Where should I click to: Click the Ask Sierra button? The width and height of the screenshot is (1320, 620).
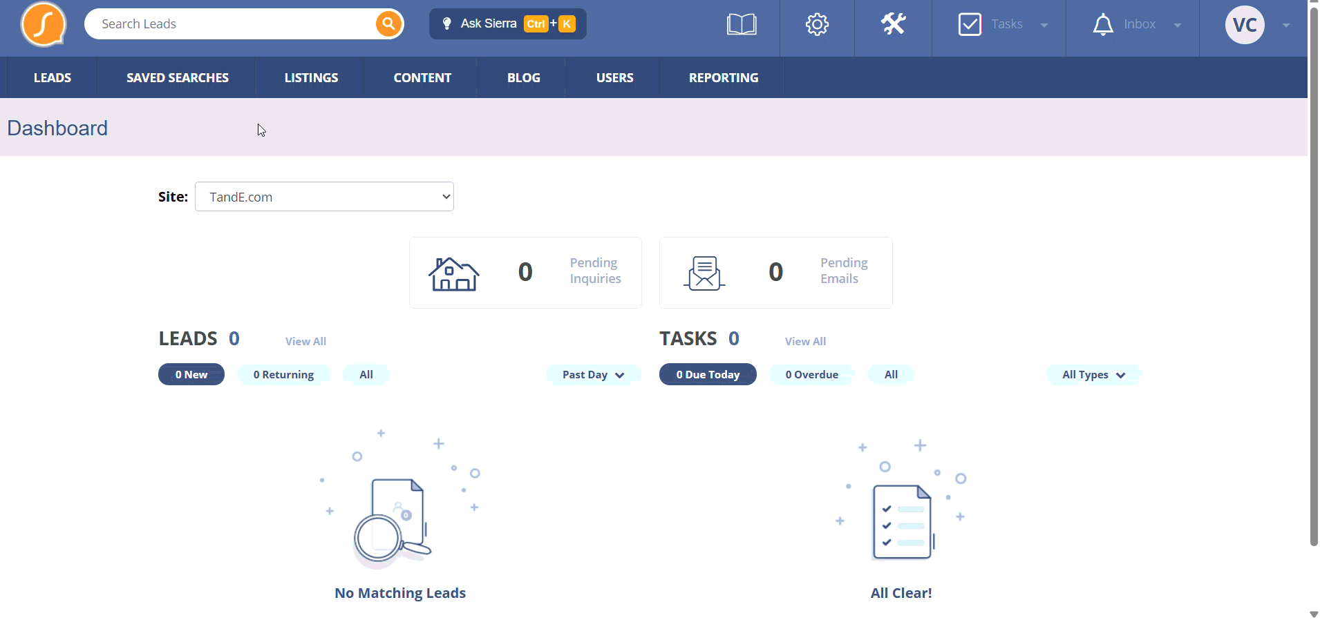[508, 23]
